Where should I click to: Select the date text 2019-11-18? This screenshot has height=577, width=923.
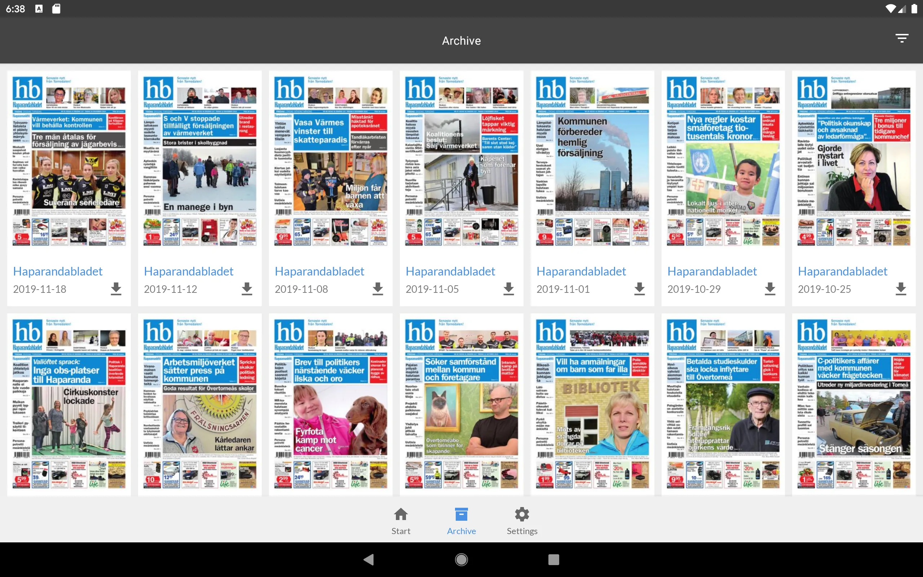click(40, 289)
